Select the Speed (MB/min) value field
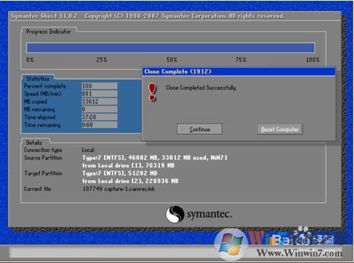The width and height of the screenshot is (354, 263). click(99, 93)
